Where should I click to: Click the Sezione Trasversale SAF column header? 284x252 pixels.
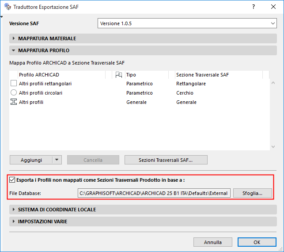click(x=219, y=75)
